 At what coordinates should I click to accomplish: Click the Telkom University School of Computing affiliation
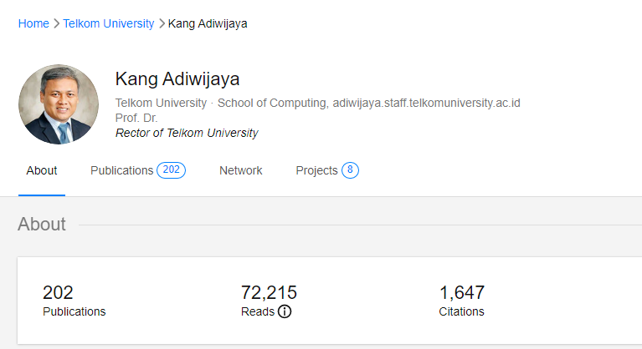219,103
